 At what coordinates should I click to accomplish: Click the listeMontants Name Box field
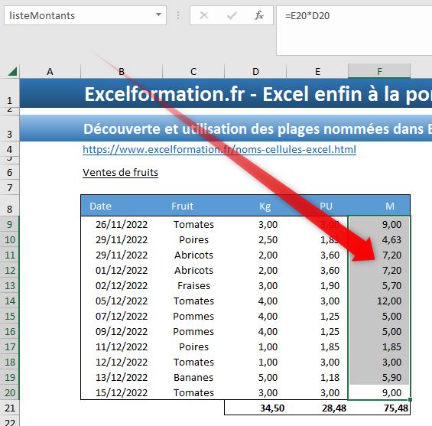tap(80, 15)
